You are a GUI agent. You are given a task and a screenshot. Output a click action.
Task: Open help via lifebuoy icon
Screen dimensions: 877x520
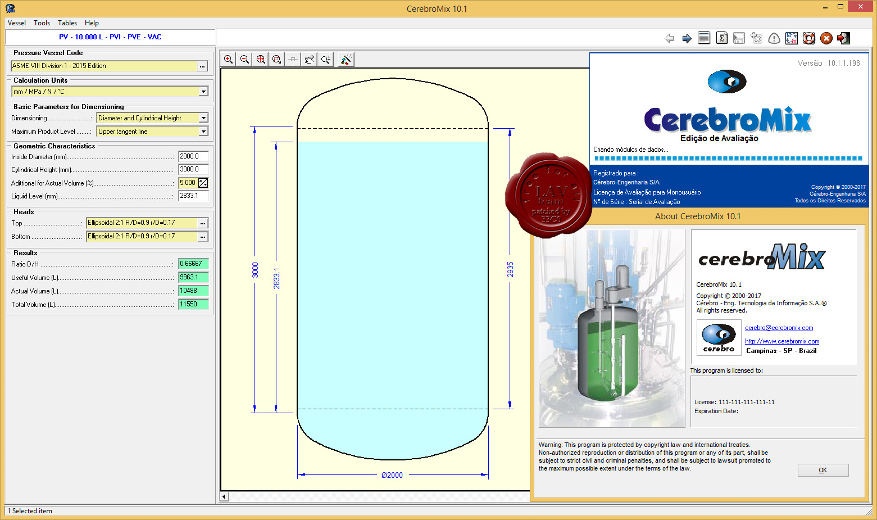click(809, 38)
